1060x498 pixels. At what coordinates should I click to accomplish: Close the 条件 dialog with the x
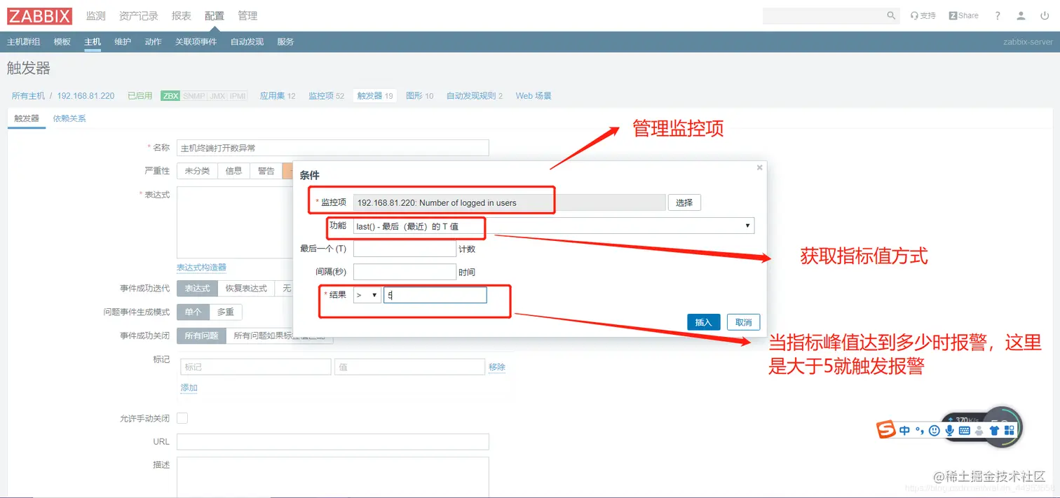tap(759, 168)
